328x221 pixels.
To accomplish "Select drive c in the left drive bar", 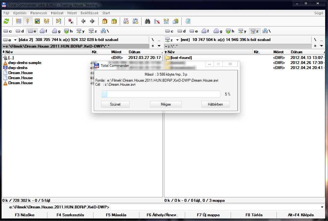I will pyautogui.click(x=8, y=31).
